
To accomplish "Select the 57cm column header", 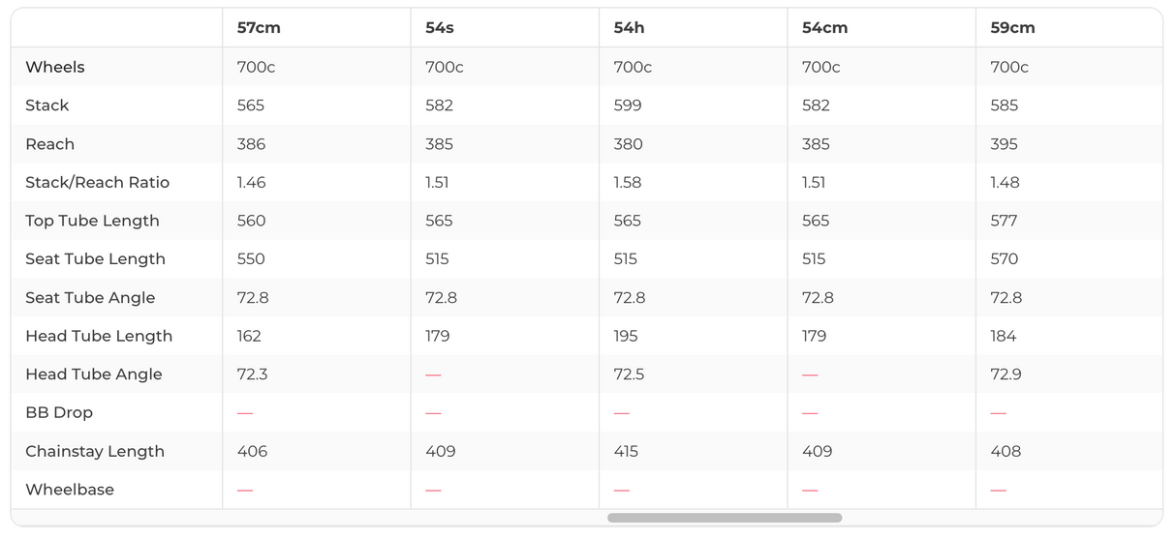I will pos(259,28).
